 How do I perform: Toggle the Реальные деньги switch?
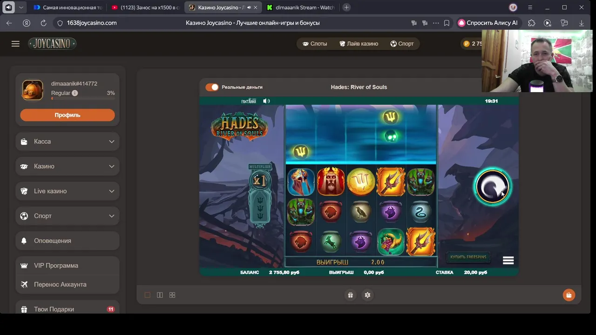pos(212,87)
